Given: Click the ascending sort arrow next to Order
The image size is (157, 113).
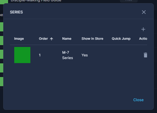Looking at the screenshot, I should click(51, 39).
